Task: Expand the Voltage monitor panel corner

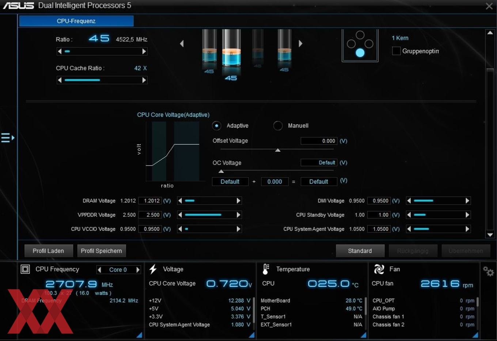Action: click(252, 335)
